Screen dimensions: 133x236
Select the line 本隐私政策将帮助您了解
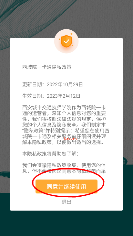click(x=50, y=154)
